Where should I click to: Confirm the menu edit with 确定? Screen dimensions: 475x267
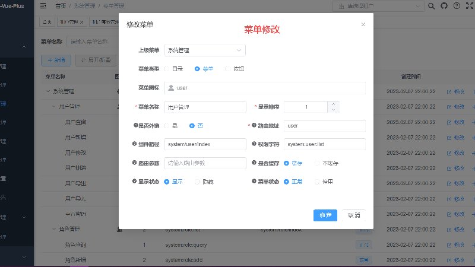click(x=325, y=215)
